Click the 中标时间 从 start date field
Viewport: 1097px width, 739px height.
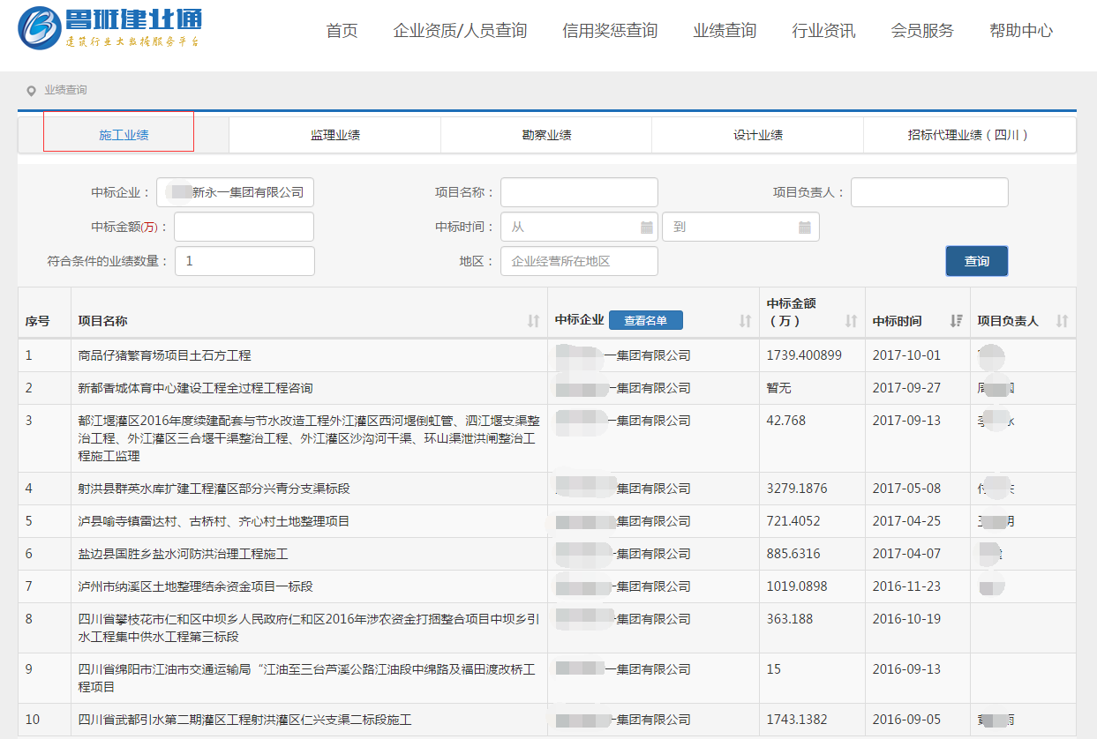tap(579, 227)
